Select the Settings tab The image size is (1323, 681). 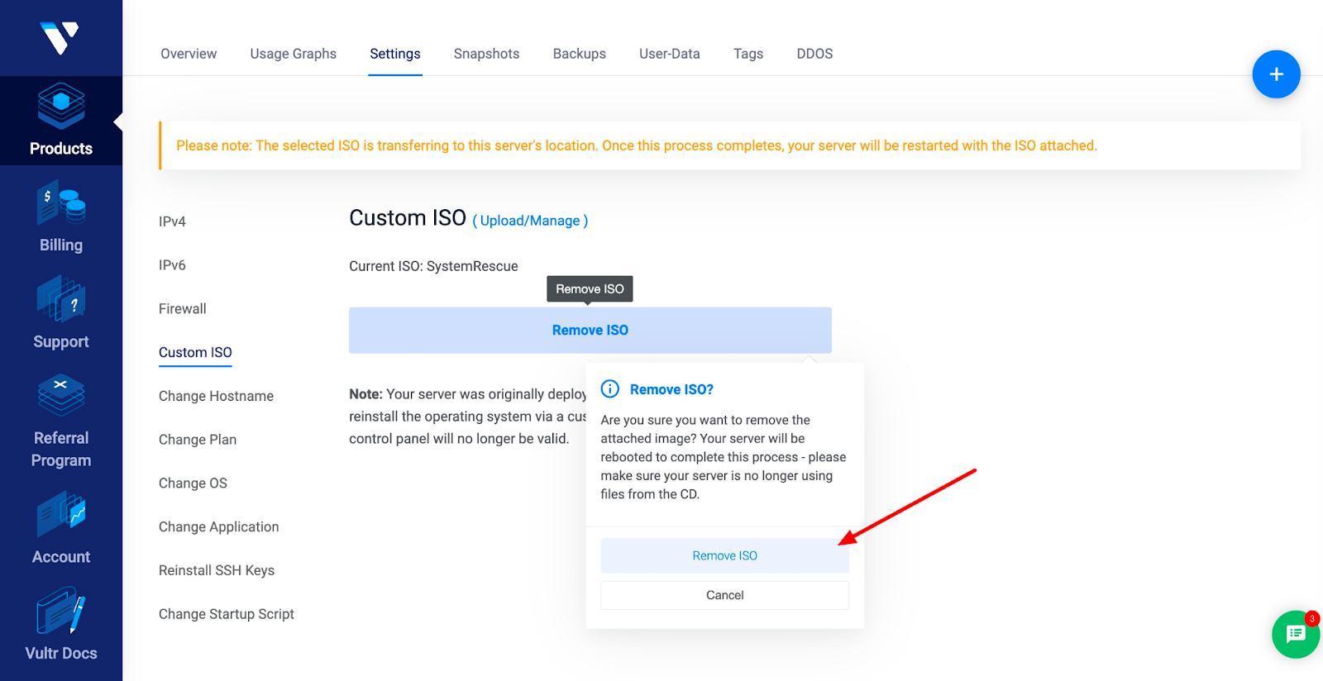tap(395, 54)
